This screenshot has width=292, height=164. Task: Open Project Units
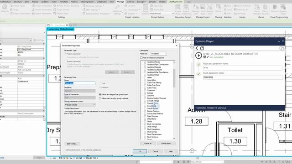[x=61, y=14]
